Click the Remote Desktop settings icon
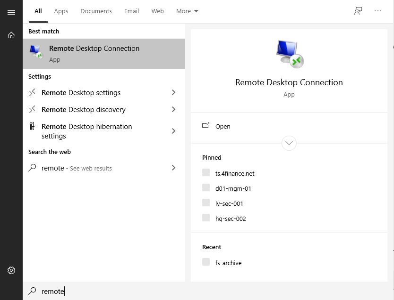Image resolution: width=394 pixels, height=300 pixels. point(32,92)
